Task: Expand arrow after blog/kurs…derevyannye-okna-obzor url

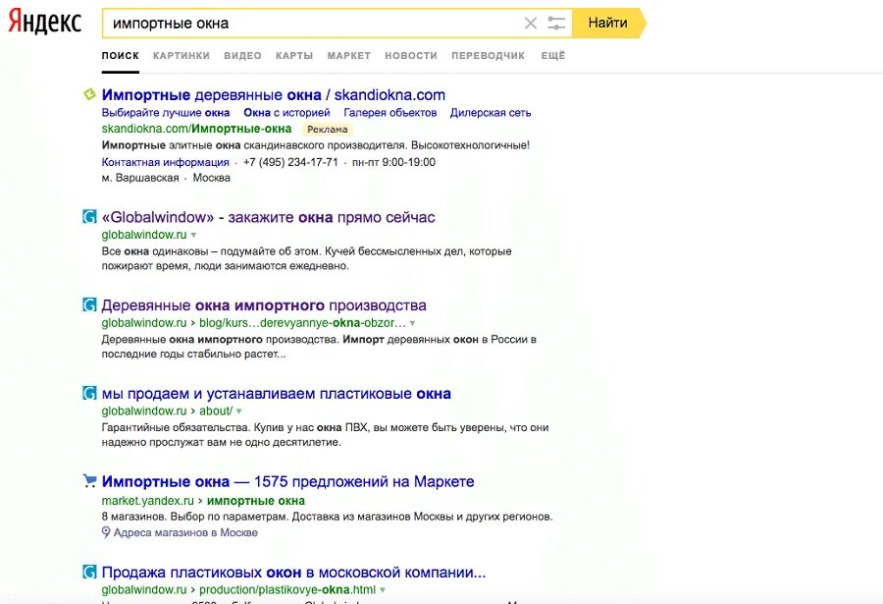Action: (412, 323)
